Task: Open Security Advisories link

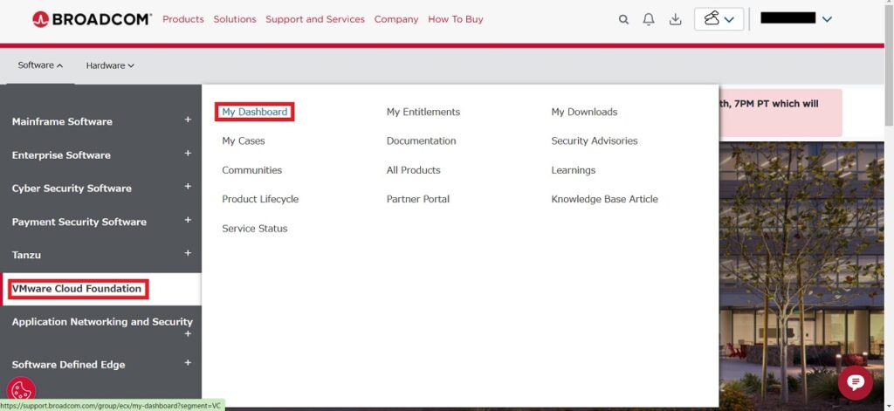Action: [595, 140]
